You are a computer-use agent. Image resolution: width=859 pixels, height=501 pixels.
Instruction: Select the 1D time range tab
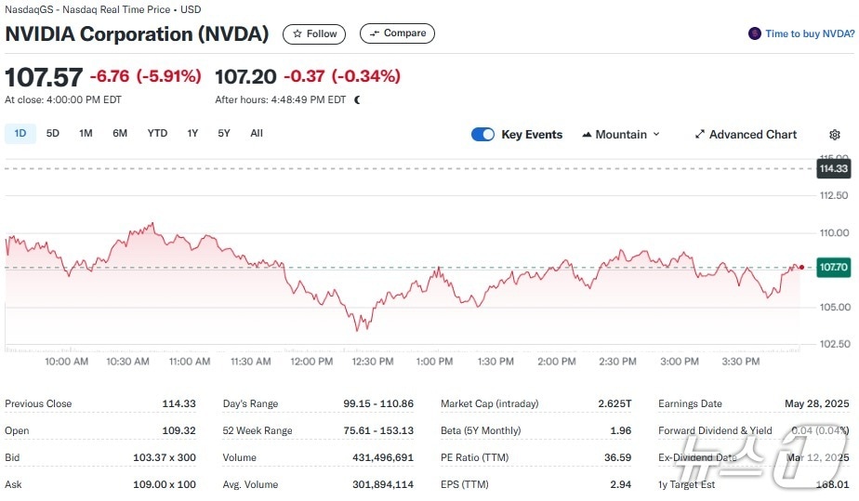point(20,134)
